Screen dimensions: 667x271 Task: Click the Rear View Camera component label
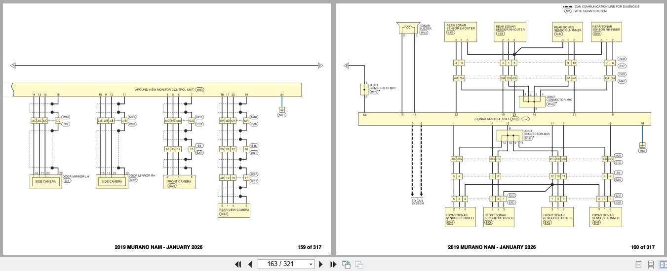tap(235, 210)
